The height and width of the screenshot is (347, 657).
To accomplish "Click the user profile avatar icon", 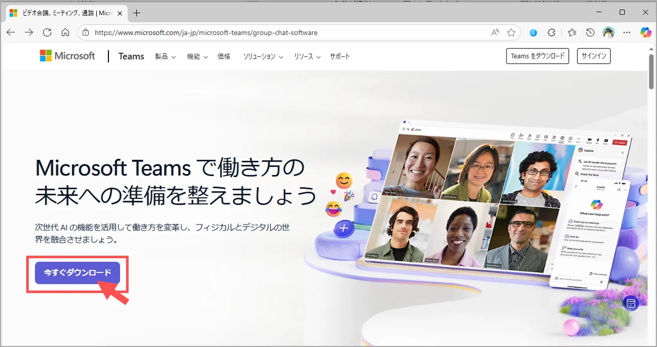I will (x=609, y=32).
